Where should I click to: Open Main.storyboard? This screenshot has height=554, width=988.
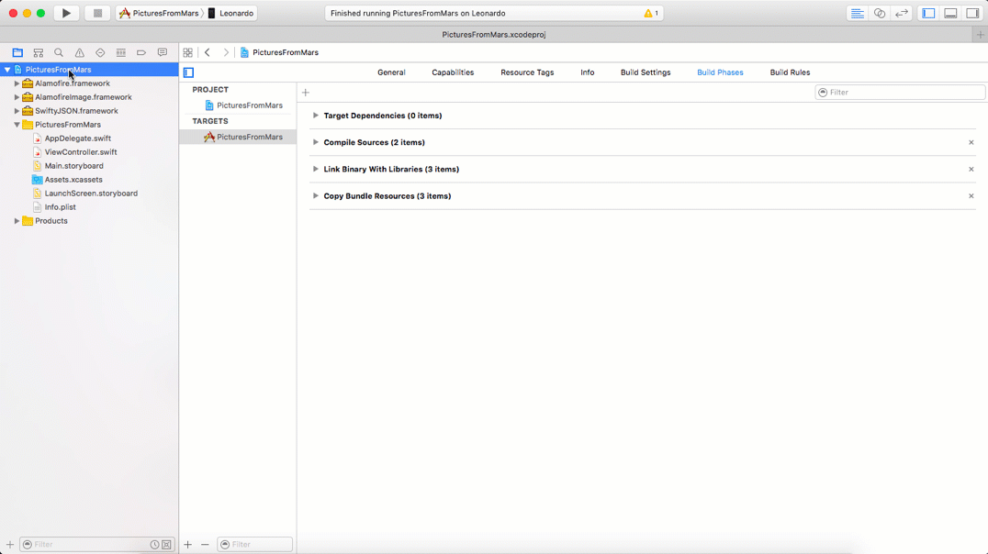click(73, 166)
